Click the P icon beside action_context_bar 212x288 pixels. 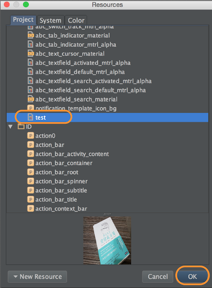[31, 208]
